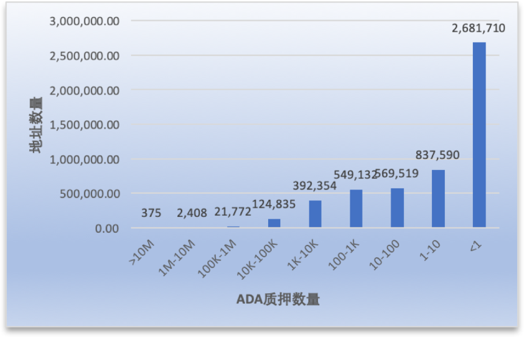The width and height of the screenshot is (524, 337).
Task: Select the bar for 10-100 category
Action: [397, 208]
